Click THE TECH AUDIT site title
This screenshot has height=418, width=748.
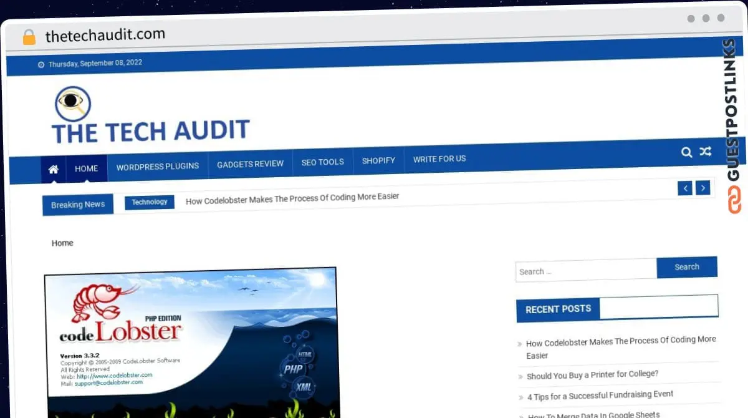pos(151,132)
